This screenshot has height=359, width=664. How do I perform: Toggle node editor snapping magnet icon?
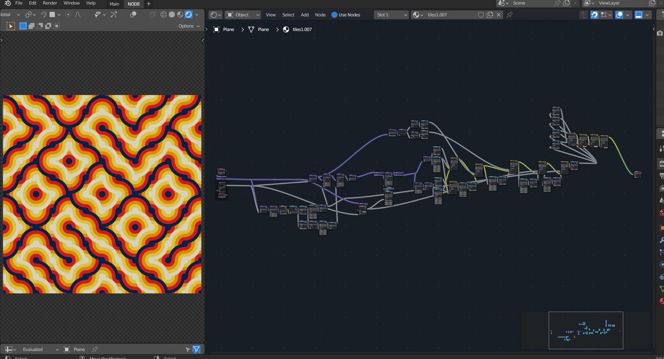pos(594,15)
